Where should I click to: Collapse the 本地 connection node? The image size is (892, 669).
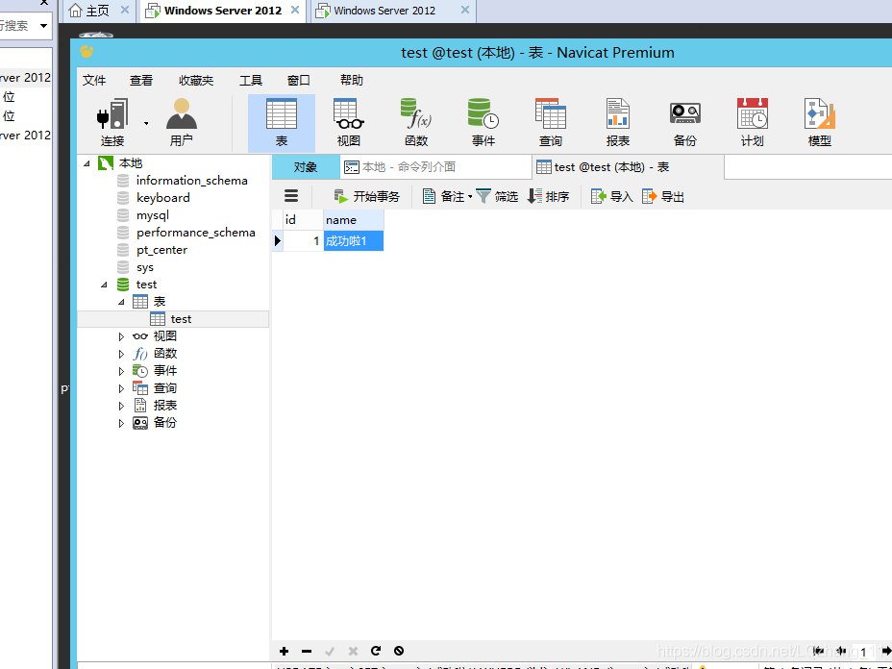87,163
